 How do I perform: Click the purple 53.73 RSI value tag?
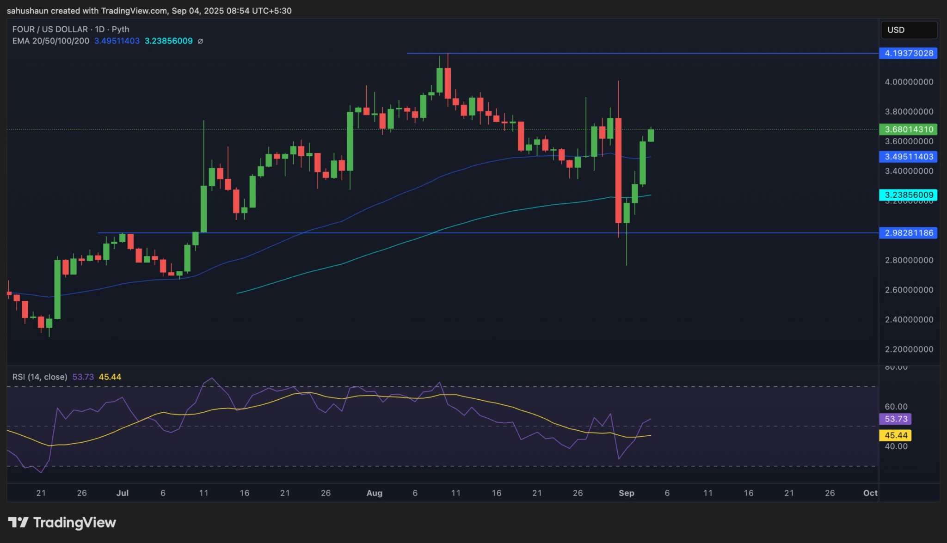[x=895, y=419]
